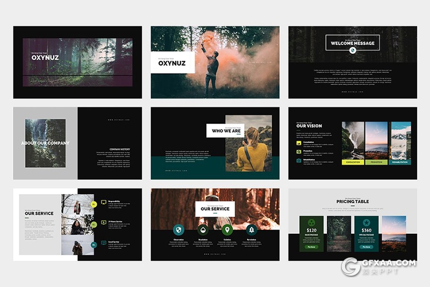
Task: Click the play icon beside 24 Hours Service
Action: 103,223
